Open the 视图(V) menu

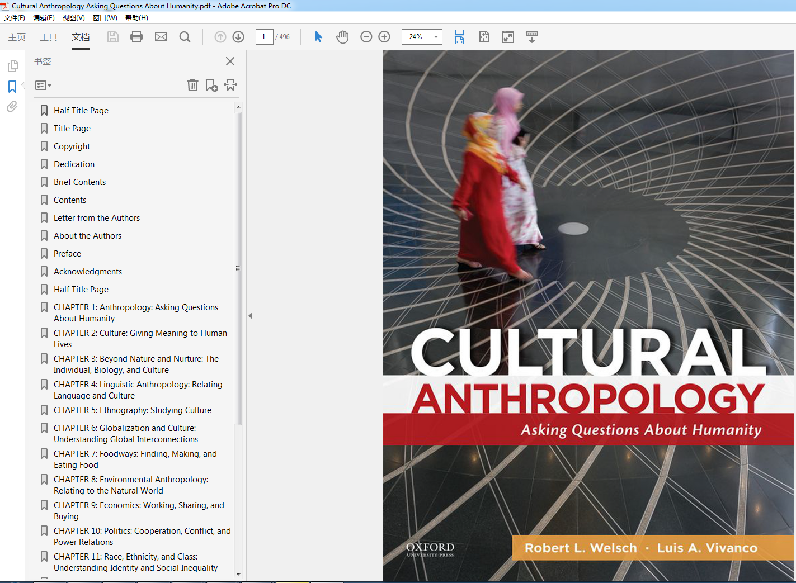[74, 18]
